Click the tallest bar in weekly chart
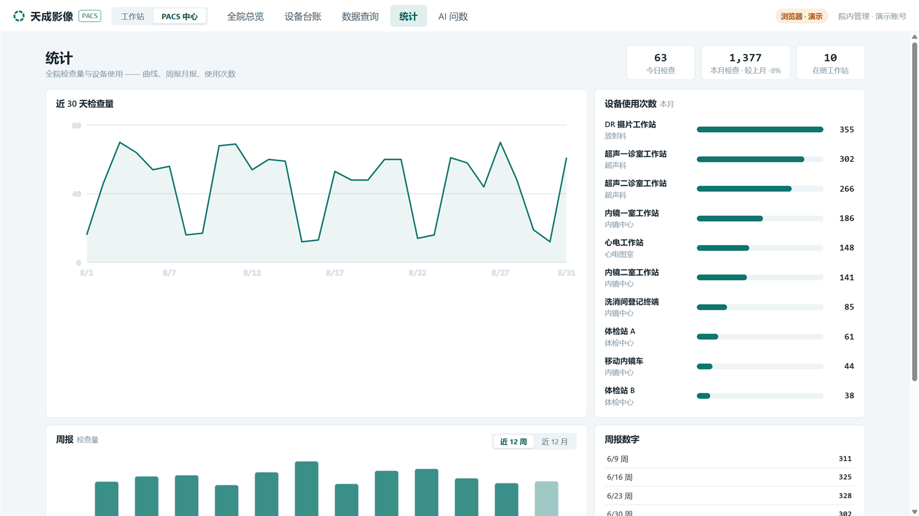 pos(307,488)
